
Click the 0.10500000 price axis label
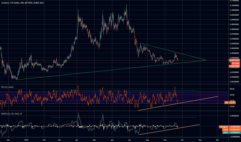tap(234, 5)
